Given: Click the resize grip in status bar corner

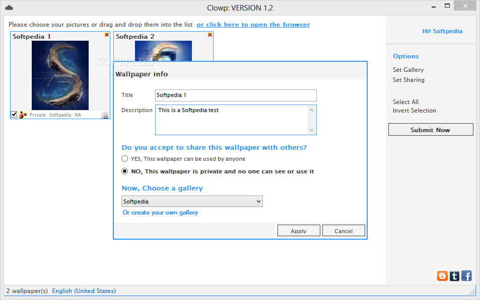Looking at the screenshot, I should [x=472, y=292].
